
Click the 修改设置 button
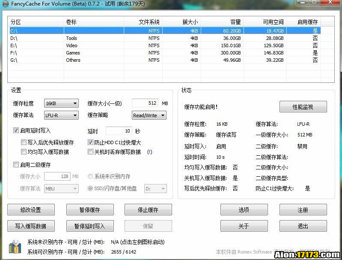click(x=31, y=210)
